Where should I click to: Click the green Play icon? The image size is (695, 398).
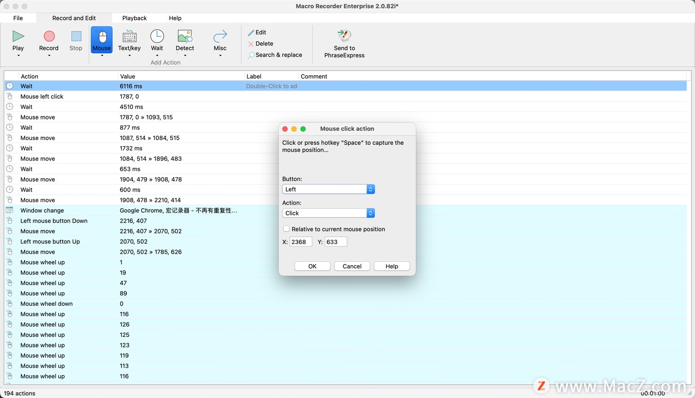[x=18, y=37]
